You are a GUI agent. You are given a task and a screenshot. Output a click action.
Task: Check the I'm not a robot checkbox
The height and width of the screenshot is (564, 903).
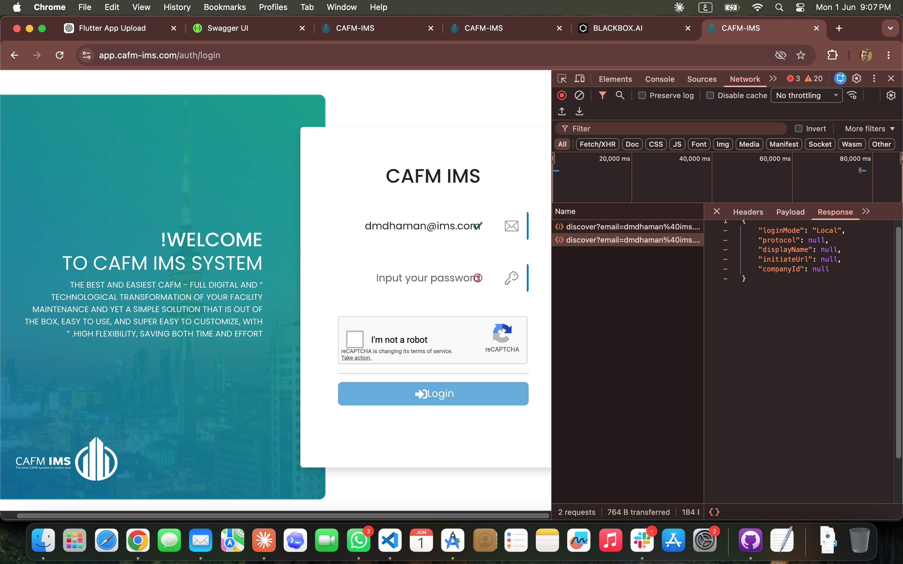tap(355, 339)
